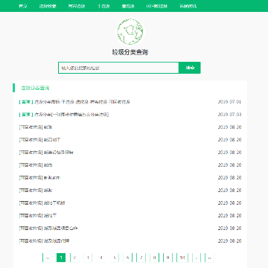The height and width of the screenshot is (268, 268).
Task: Open the 首页 home nav item
Action: 23,6
